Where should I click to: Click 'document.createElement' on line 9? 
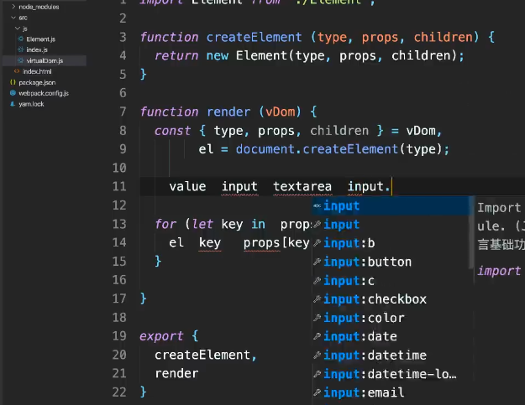click(317, 149)
